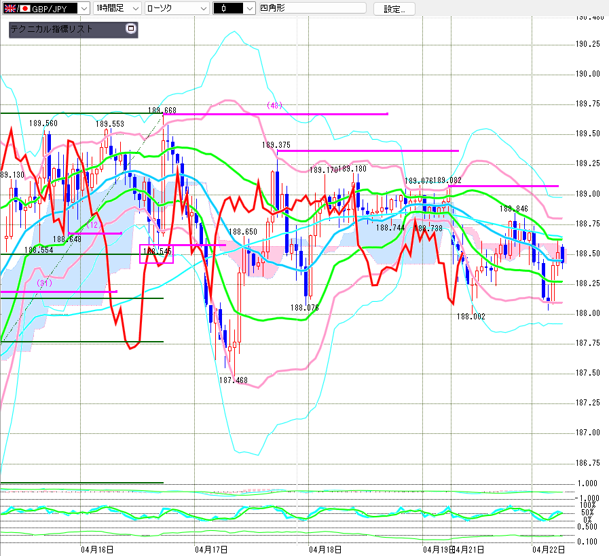609x556 pixels.
Task: Click the UK/Japan flag icon of the pair
Action: pos(17,8)
